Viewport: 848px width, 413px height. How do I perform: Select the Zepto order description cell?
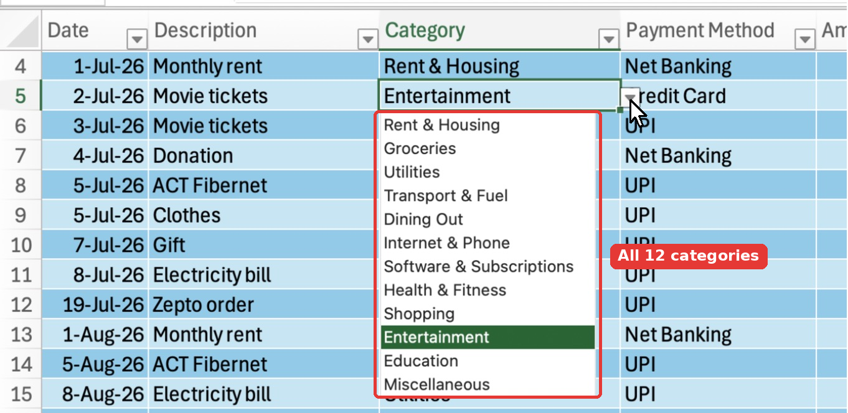(263, 305)
